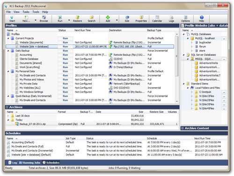
Task: Sort archives by the Size column header
Action: pos(141,112)
